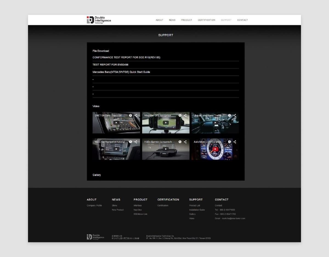Click Gallery link in footer
The height and width of the screenshot is (257, 329).
click(x=192, y=214)
